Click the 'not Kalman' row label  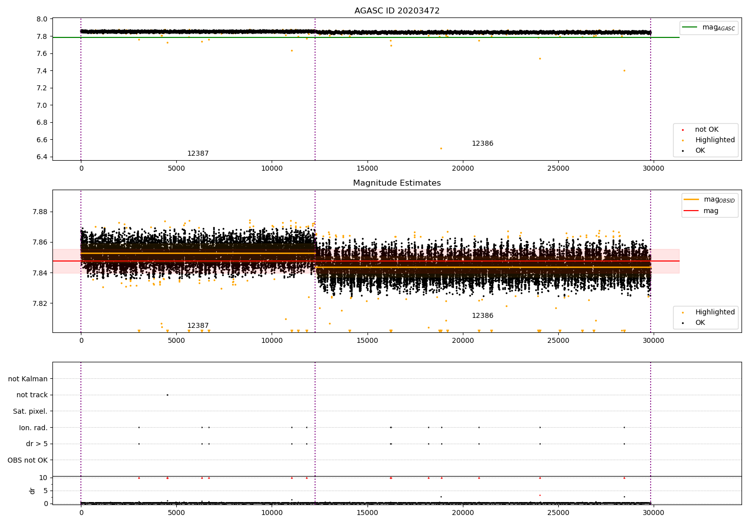tap(28, 379)
